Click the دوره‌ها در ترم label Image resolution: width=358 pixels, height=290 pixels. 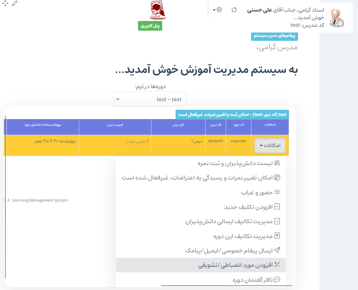point(150,86)
